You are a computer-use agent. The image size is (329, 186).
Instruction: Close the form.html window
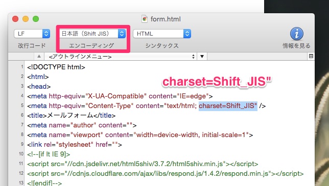[x=15, y=19]
